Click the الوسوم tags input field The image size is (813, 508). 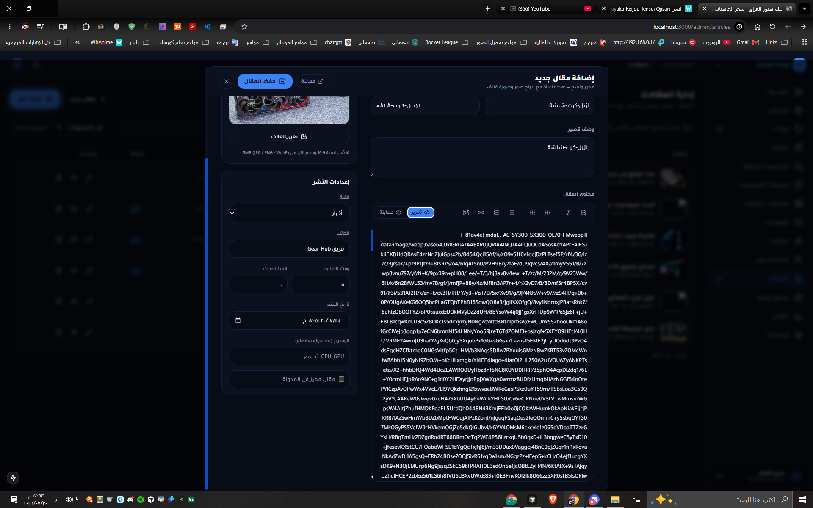tap(289, 356)
